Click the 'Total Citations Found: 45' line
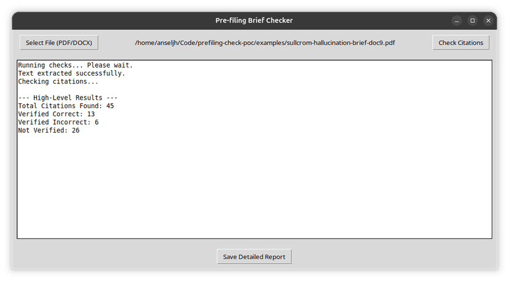The image size is (509, 281). click(66, 106)
